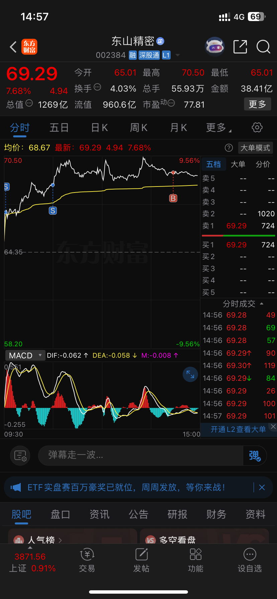Image resolution: width=277 pixels, height=599 pixels.
Task: Switch to the 资讯 tab
Action: (x=99, y=514)
